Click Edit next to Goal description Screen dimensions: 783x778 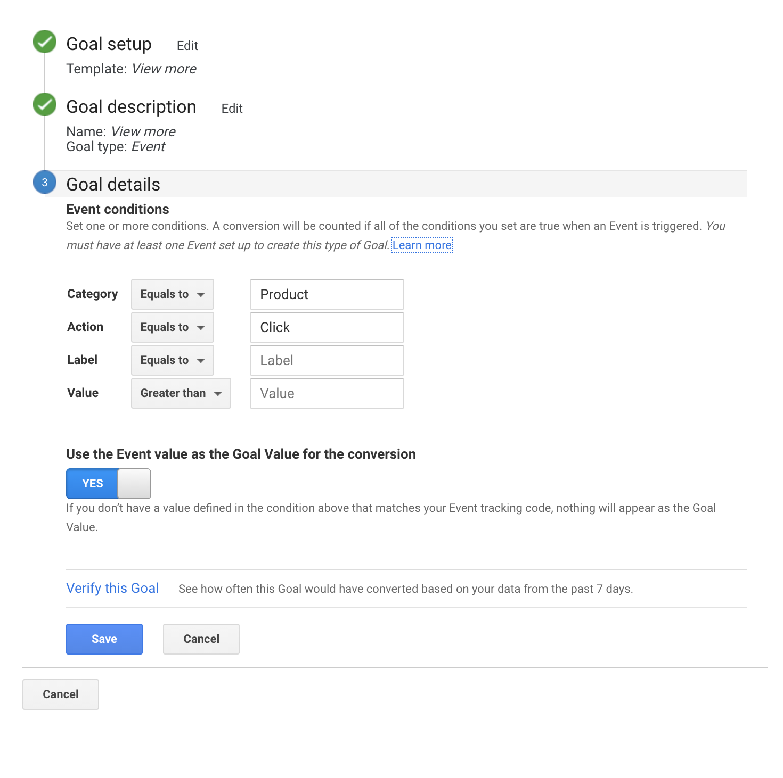232,109
